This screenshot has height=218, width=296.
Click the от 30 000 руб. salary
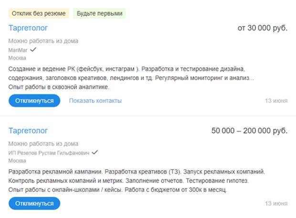[263, 28]
